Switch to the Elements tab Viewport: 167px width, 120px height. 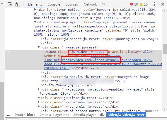35,4
